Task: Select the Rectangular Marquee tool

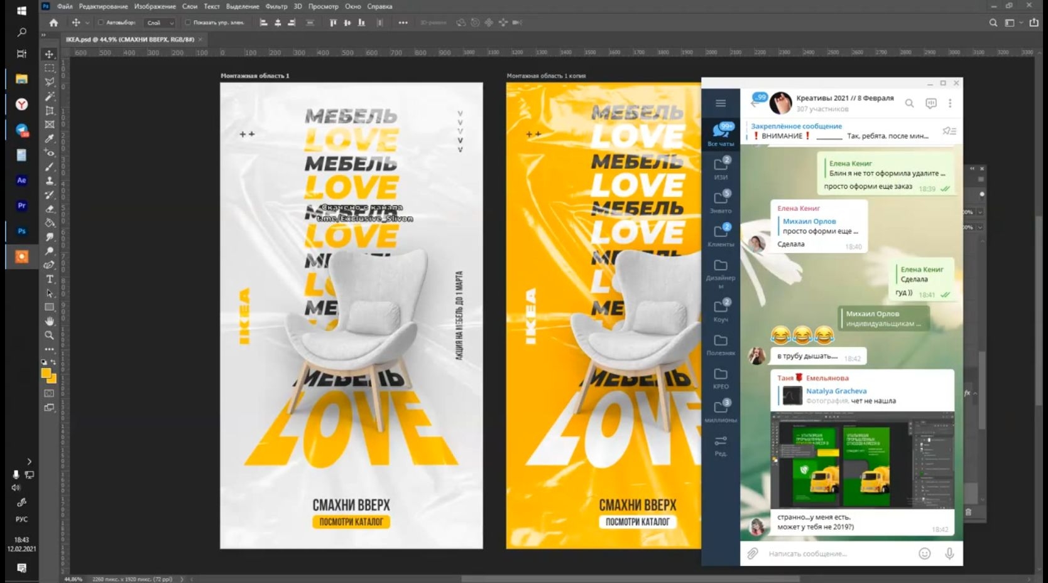Action: pyautogui.click(x=50, y=68)
